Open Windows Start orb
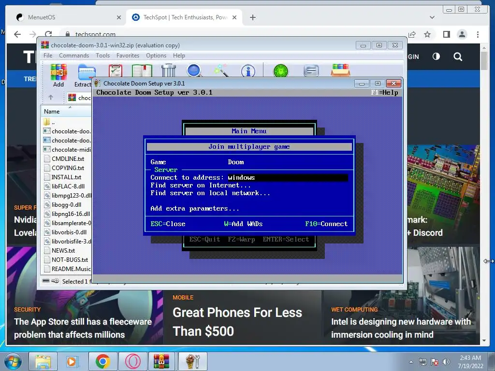495x371 pixels. coord(13,361)
